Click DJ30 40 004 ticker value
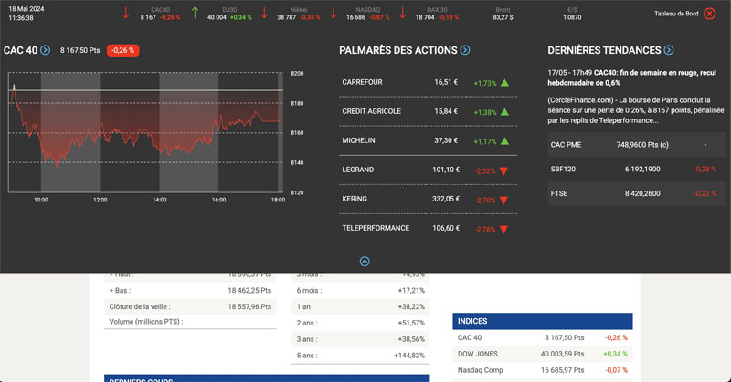This screenshot has width=731, height=382. click(217, 17)
